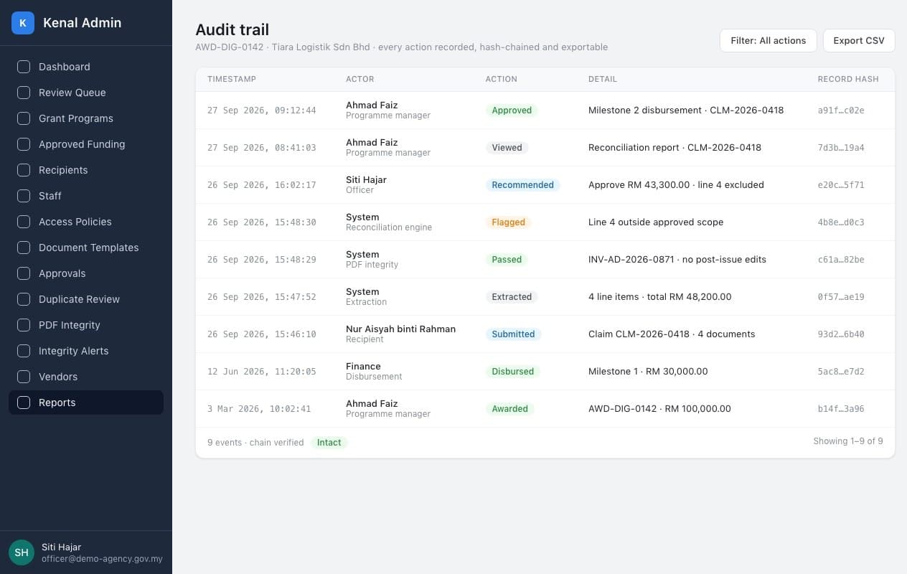Viewport: 907px width, 574px height.
Task: Click the Access Policies sidebar icon
Action: pos(24,222)
